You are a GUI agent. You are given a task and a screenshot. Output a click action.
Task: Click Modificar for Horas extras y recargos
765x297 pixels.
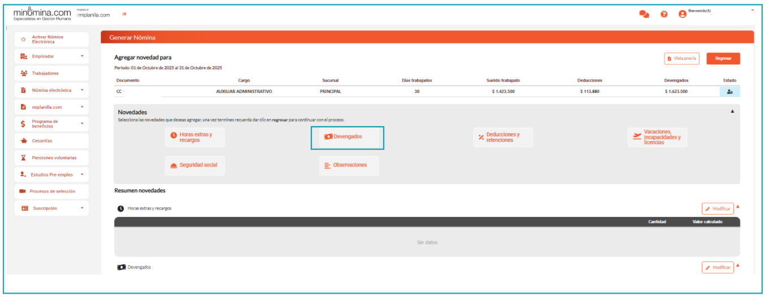coord(718,209)
